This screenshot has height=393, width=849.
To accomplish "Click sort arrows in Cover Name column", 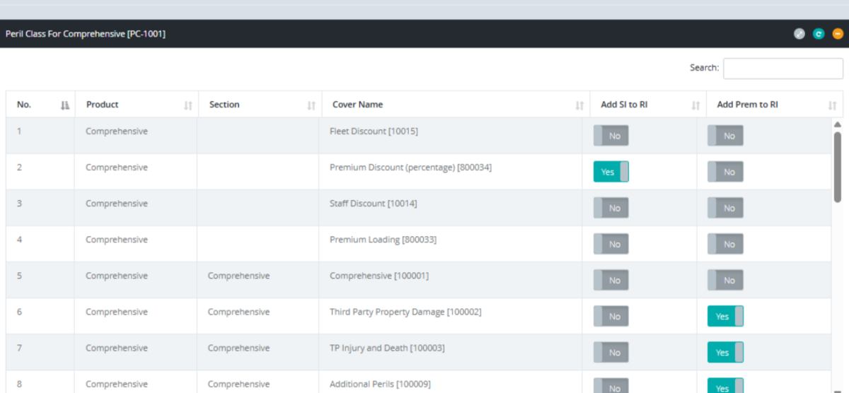I will [579, 105].
